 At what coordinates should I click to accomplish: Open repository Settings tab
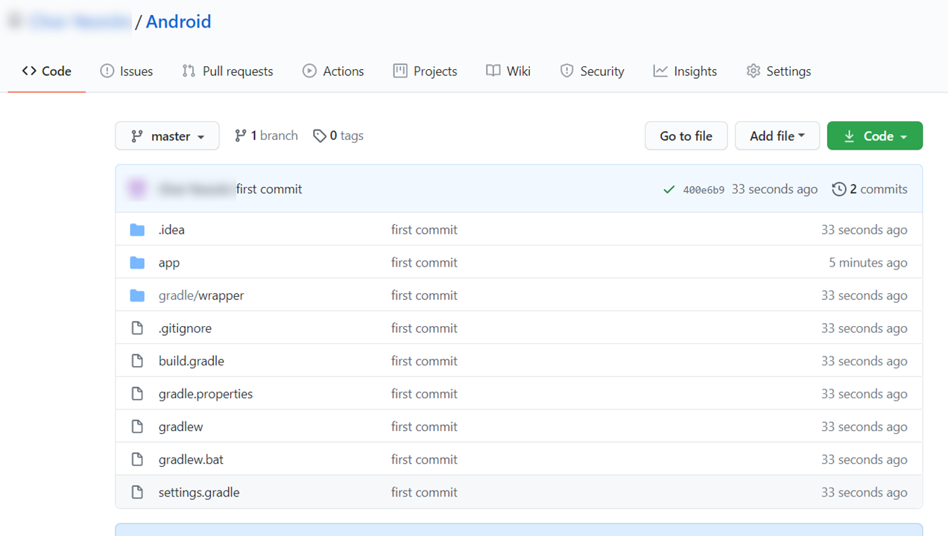click(x=779, y=71)
